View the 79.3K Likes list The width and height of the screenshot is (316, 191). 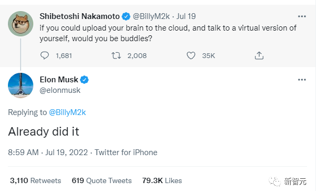[x=162, y=180]
